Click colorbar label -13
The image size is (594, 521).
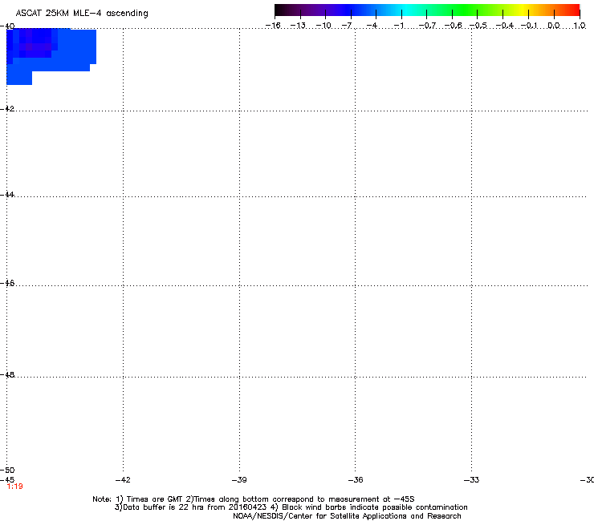(x=298, y=26)
